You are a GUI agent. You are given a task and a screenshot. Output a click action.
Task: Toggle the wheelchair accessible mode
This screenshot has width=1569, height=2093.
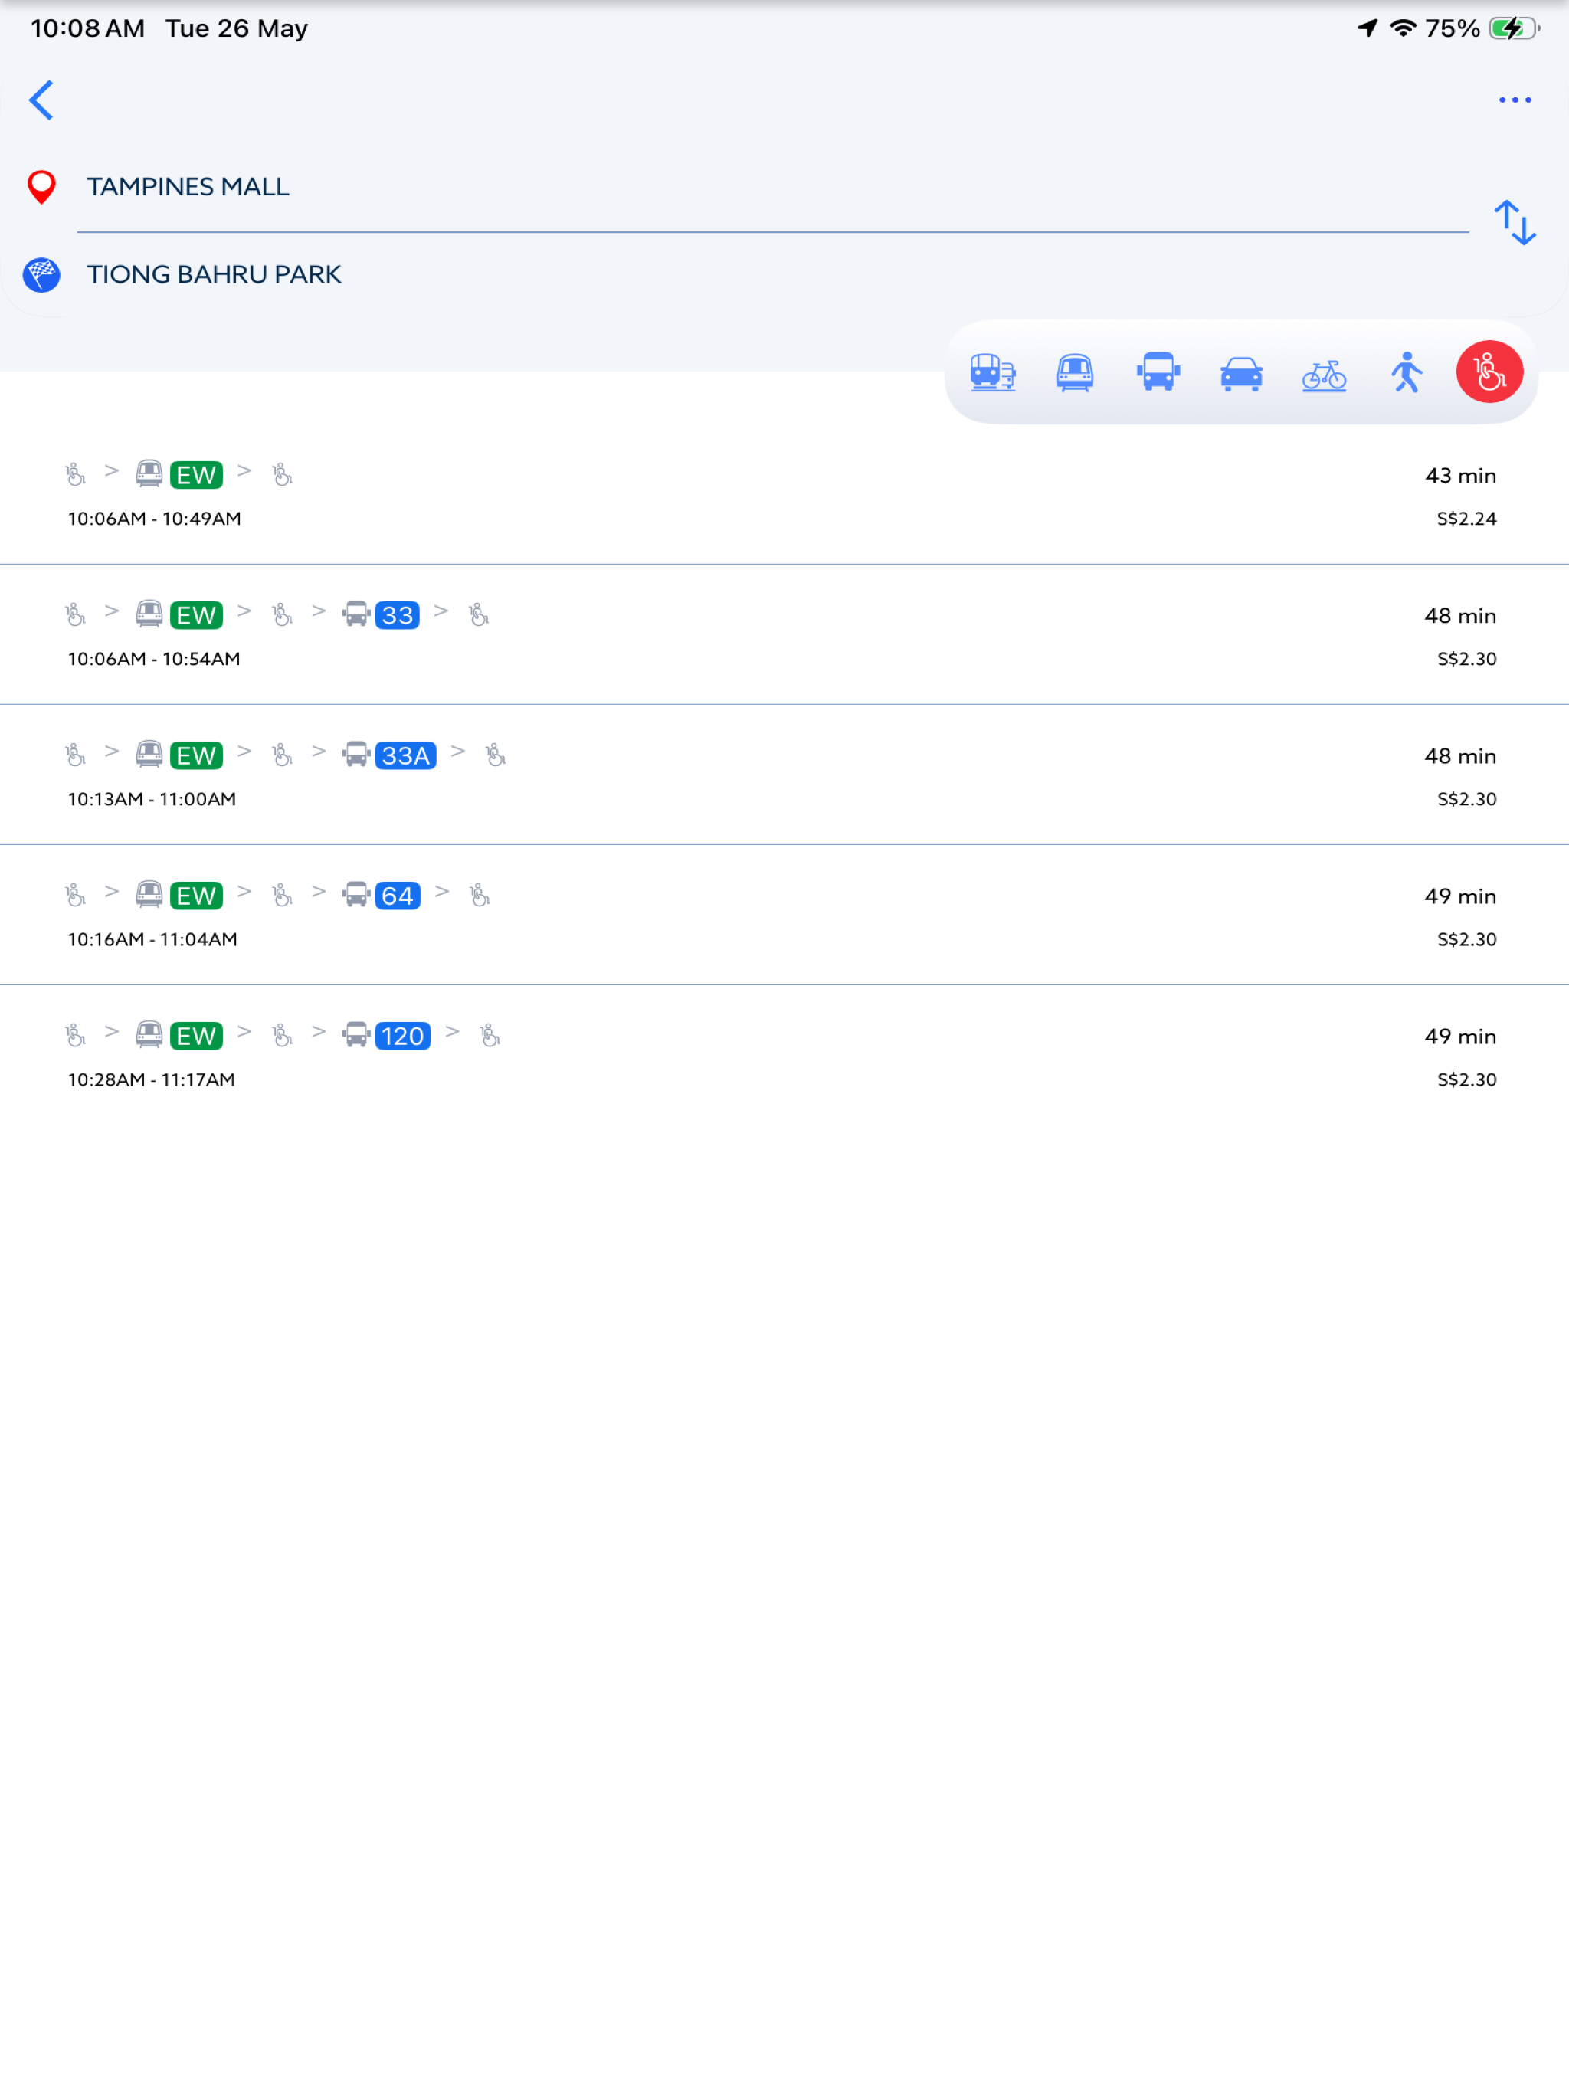1489,372
